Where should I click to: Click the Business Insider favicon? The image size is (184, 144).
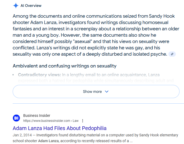pyautogui.click(x=16, y=118)
